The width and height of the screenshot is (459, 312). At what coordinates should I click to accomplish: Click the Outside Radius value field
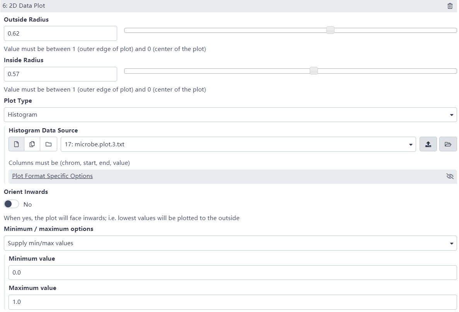point(60,34)
